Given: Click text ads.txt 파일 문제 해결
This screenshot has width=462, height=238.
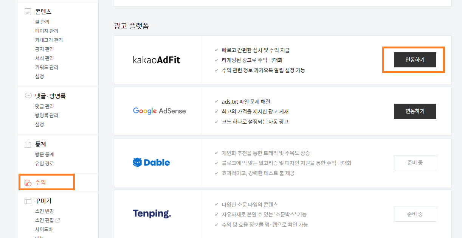Looking at the screenshot, I should (246, 102).
